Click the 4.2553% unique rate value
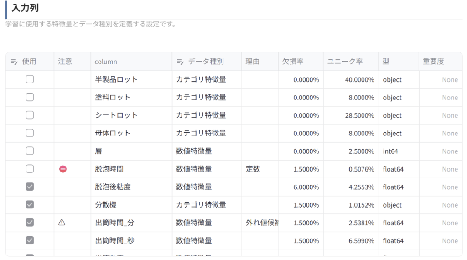The height and width of the screenshot is (260, 467). (x=361, y=187)
